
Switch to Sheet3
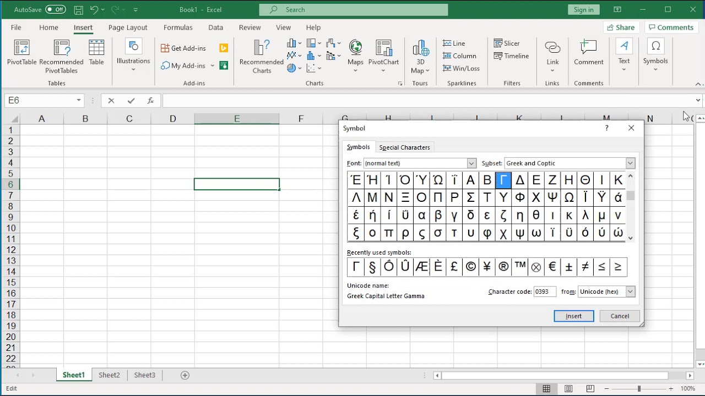coord(144,375)
